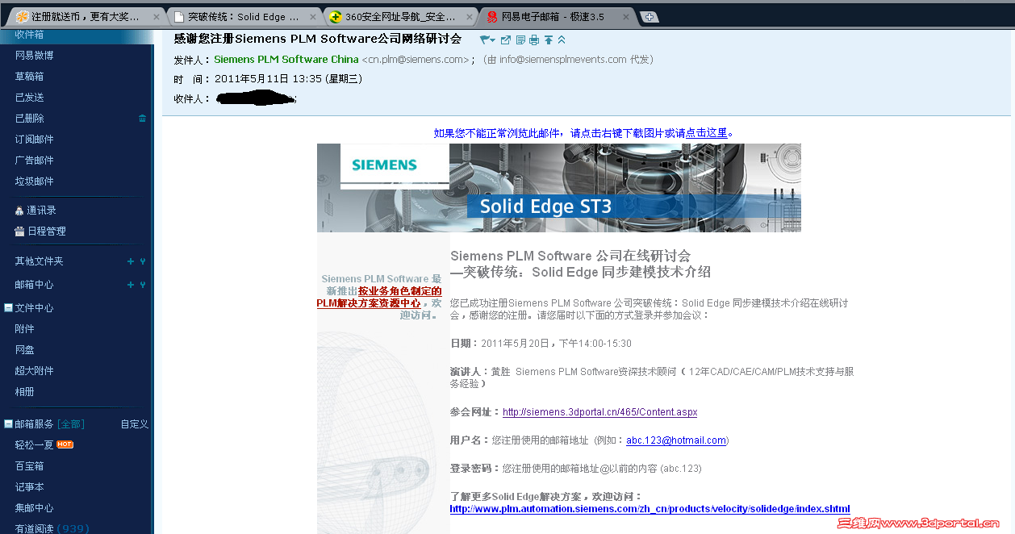Click 自定义 customize link
The height and width of the screenshot is (534, 1015).
tap(135, 424)
